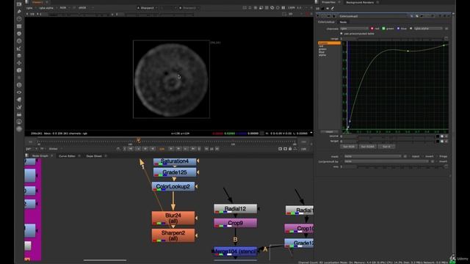Viewport: 470px width, 264px height.
Task: Play the viewer timeline forward
Action: pos(171,149)
